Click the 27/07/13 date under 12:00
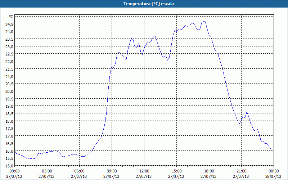 (144, 176)
